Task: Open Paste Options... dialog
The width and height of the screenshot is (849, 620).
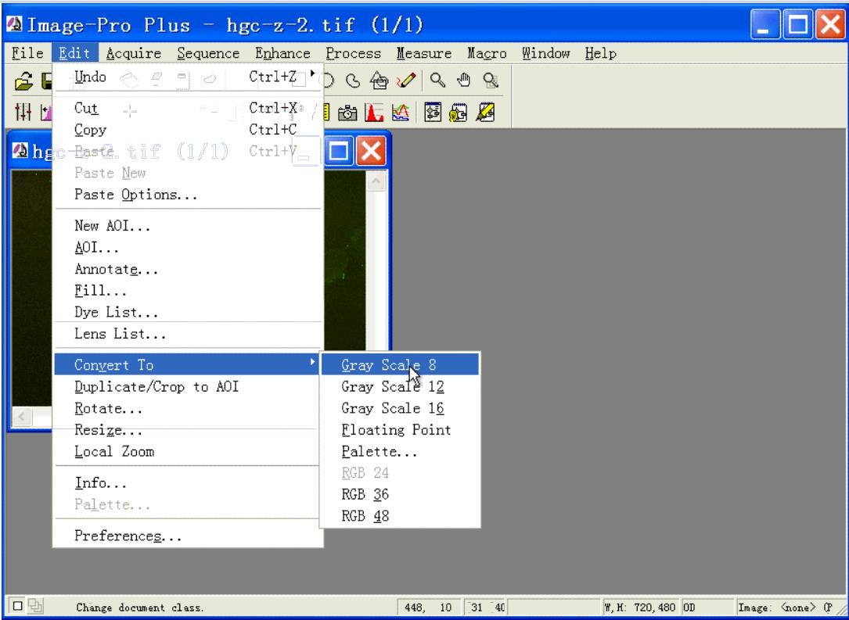Action: pyautogui.click(x=189, y=194)
